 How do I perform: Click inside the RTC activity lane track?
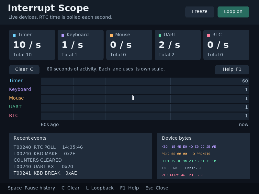145,116
